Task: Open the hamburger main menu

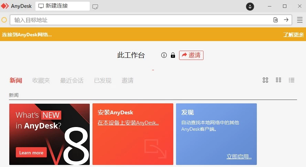Action: coord(300,20)
